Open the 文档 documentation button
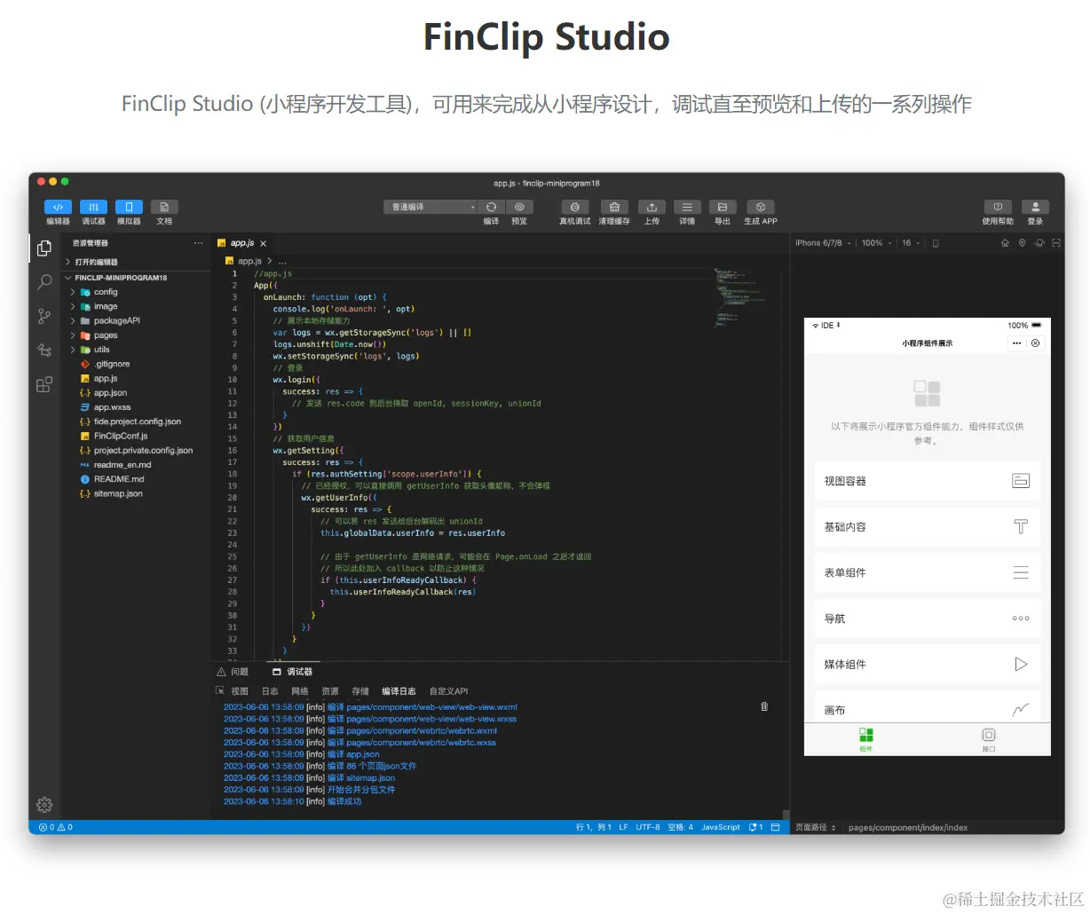Image resolution: width=1090 pixels, height=914 pixels. 164,207
